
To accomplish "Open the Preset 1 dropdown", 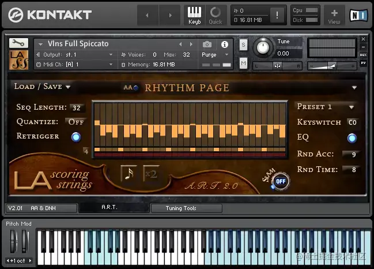I will 326,107.
